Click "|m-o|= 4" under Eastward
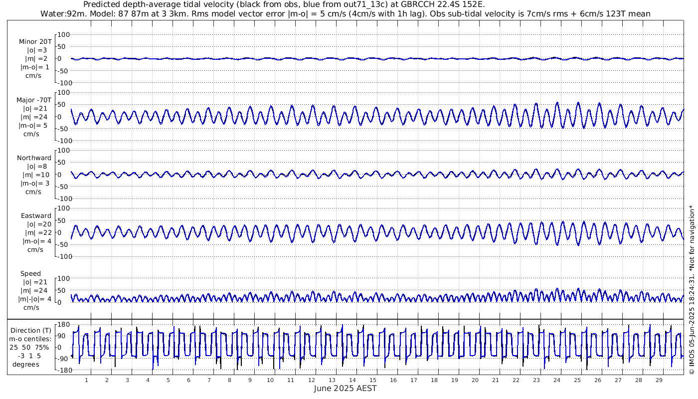 click(37, 241)
